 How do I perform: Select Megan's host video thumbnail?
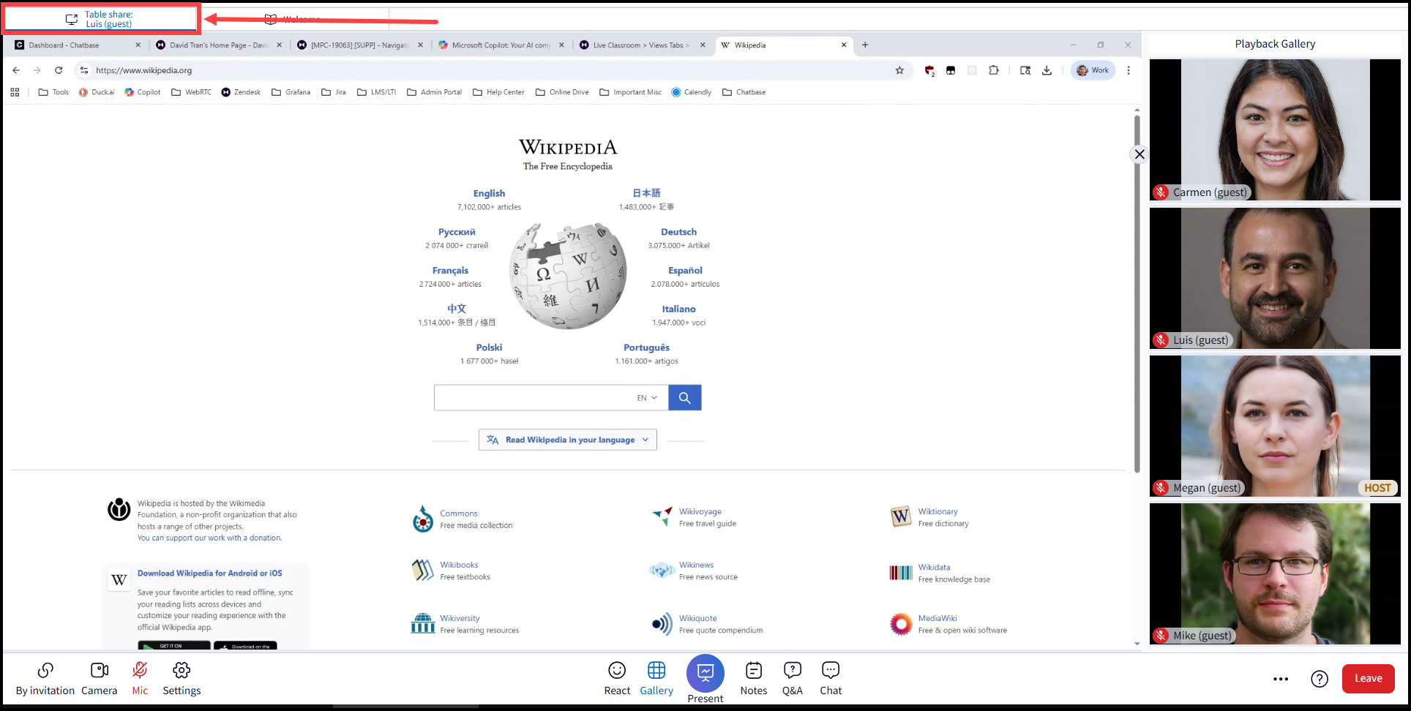click(1274, 426)
